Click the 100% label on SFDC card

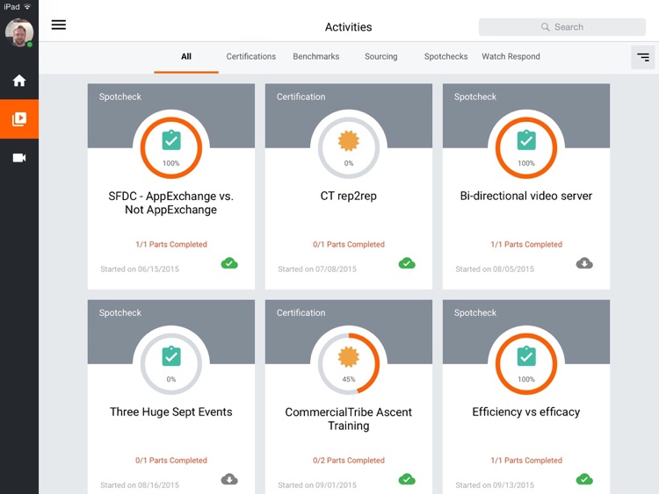[171, 163]
